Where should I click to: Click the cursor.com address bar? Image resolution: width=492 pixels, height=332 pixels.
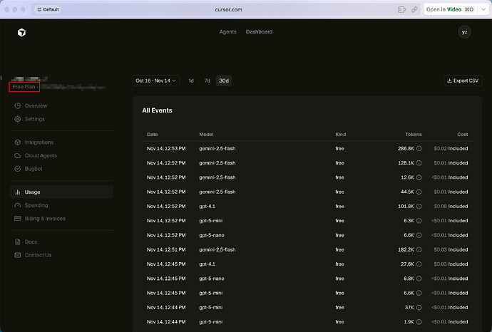click(x=228, y=9)
